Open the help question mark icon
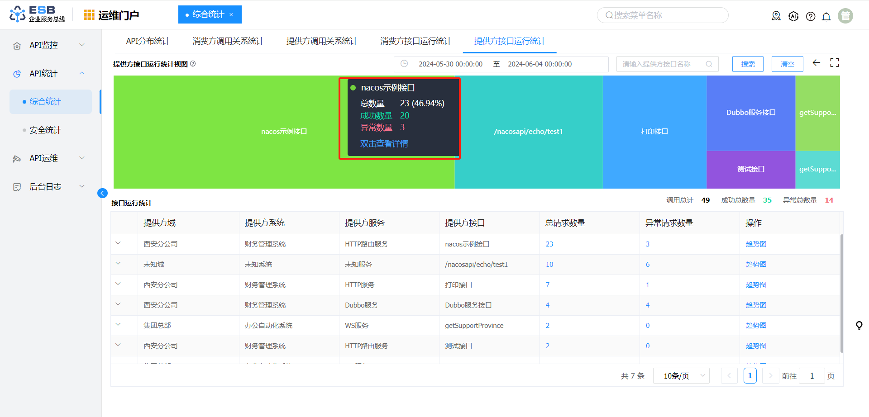 pyautogui.click(x=811, y=17)
